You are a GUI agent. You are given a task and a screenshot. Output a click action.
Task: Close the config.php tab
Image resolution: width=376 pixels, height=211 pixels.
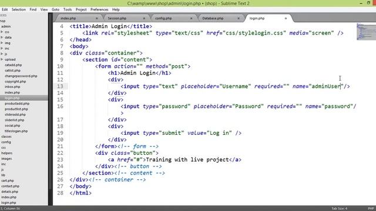(x=191, y=18)
